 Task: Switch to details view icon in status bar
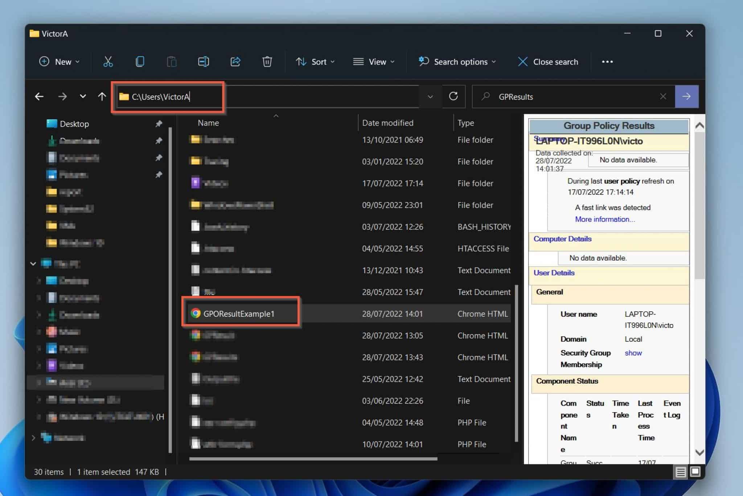(680, 472)
